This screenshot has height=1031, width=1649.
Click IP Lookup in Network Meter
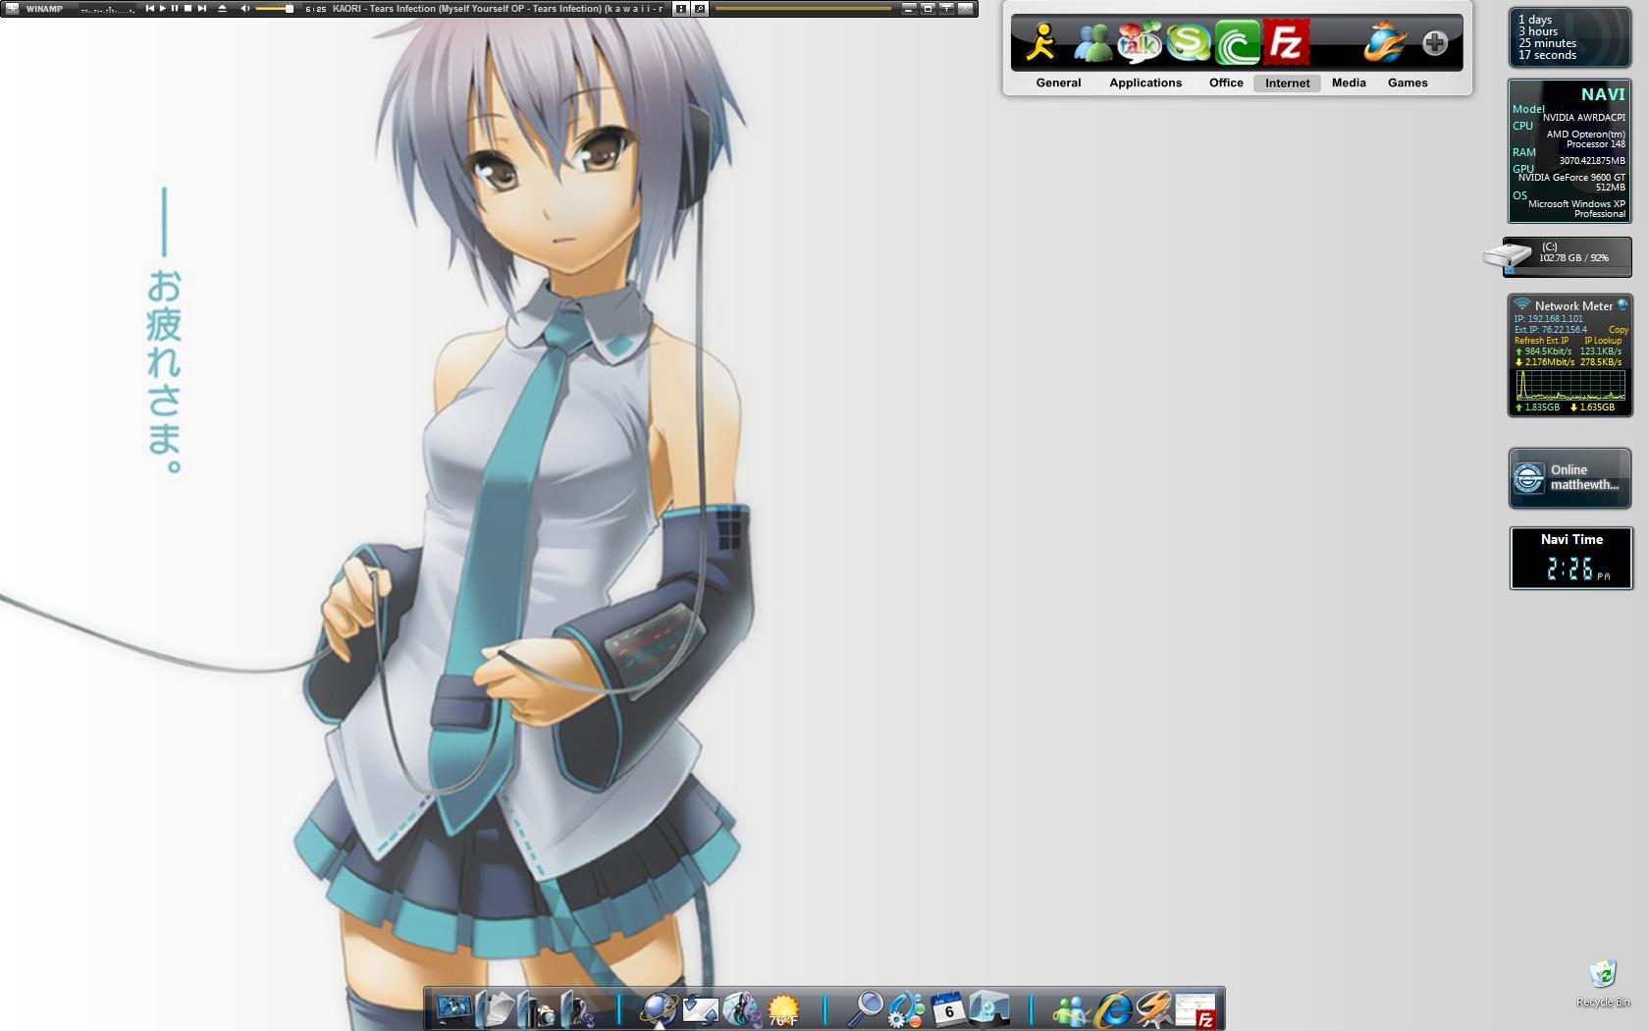pos(1603,341)
